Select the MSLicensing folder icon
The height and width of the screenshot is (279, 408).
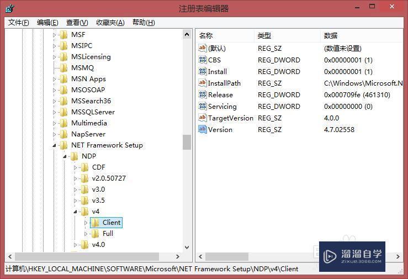click(63, 57)
